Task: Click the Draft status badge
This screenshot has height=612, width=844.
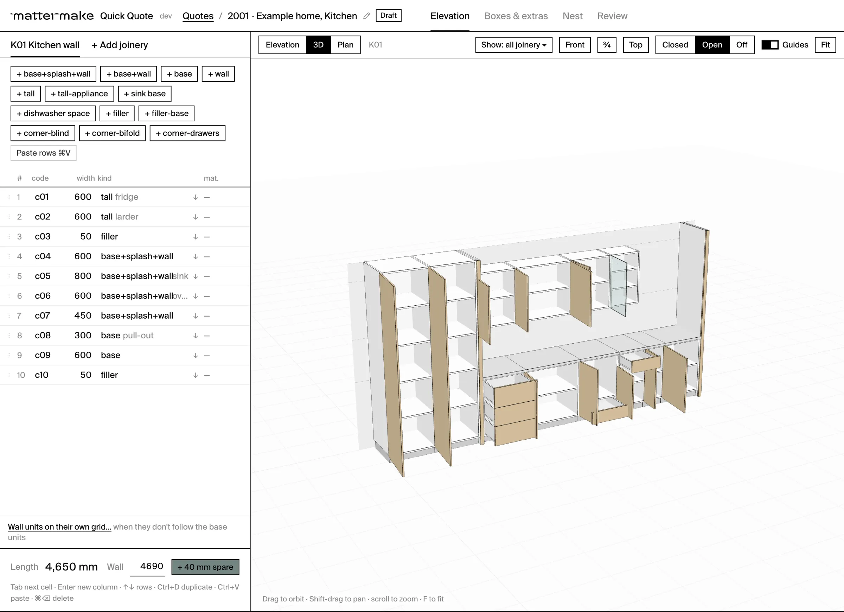Action: (389, 15)
